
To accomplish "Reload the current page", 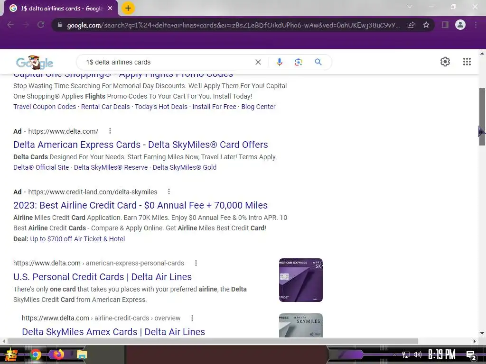I will (x=41, y=25).
